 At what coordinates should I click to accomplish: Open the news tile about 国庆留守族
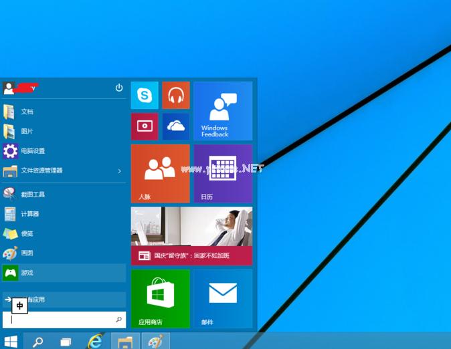(192, 236)
